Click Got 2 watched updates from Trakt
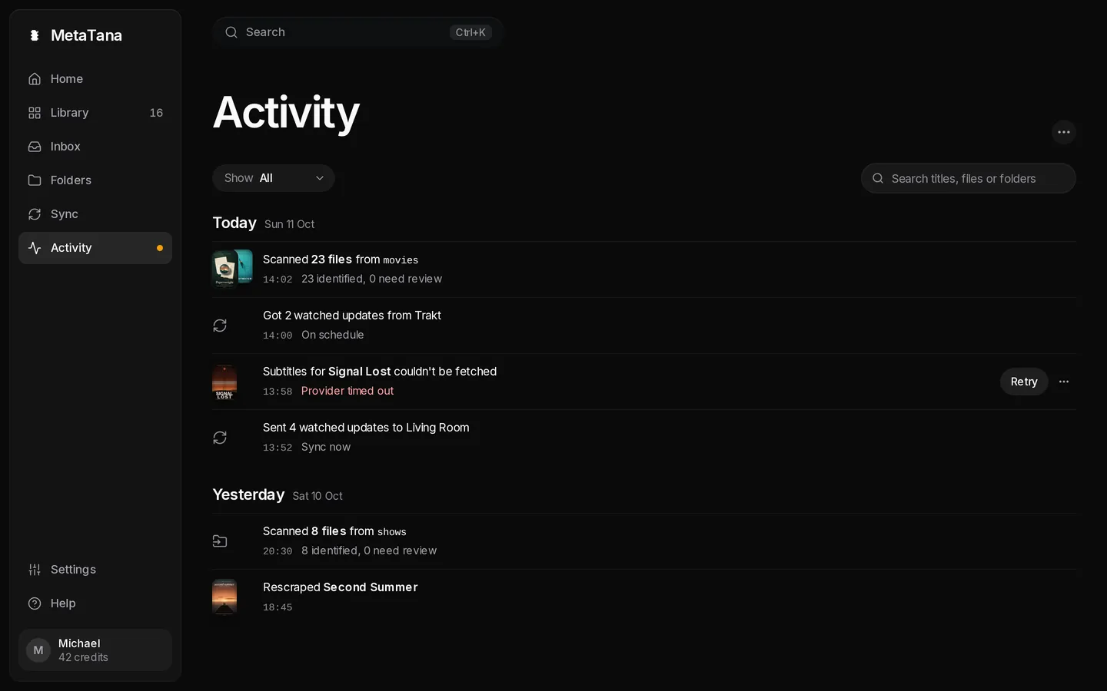 click(352, 316)
